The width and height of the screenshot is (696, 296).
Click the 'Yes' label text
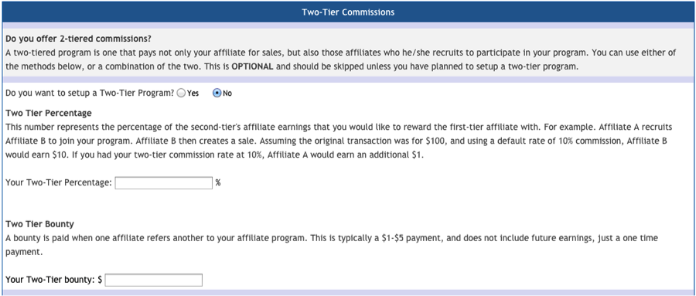tap(193, 94)
